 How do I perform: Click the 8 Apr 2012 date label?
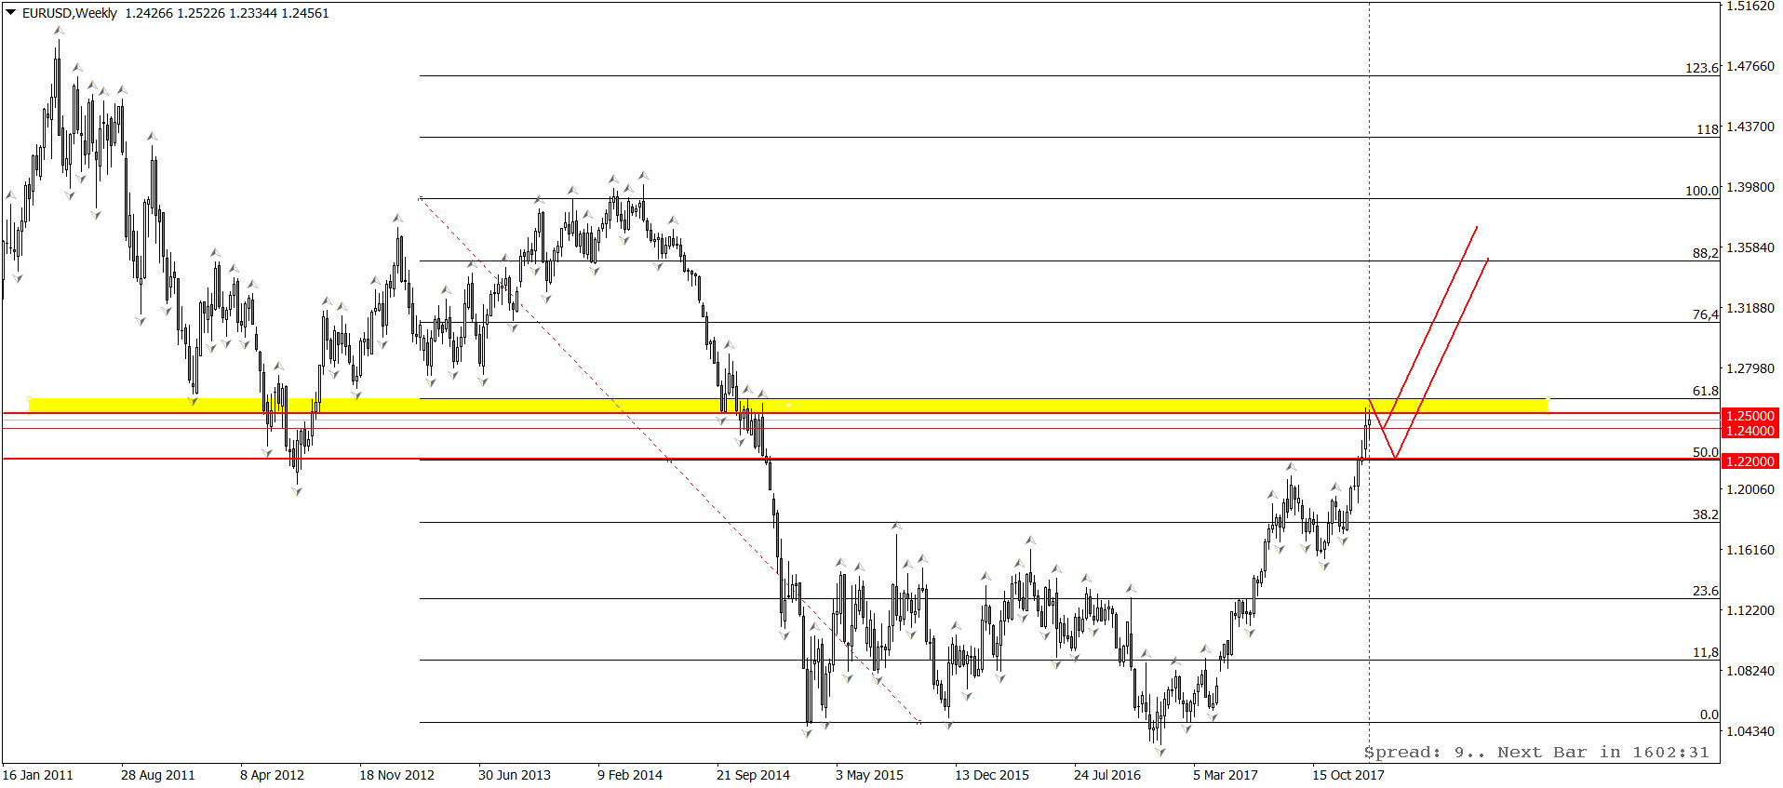click(272, 775)
